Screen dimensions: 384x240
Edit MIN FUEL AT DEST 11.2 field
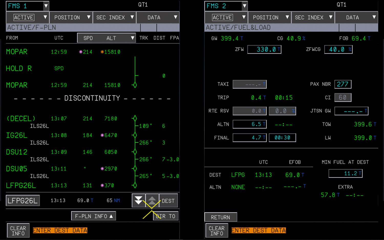tap(346, 173)
